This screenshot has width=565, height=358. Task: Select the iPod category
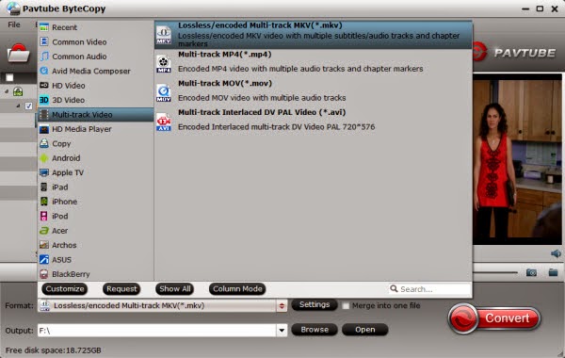(x=95, y=216)
